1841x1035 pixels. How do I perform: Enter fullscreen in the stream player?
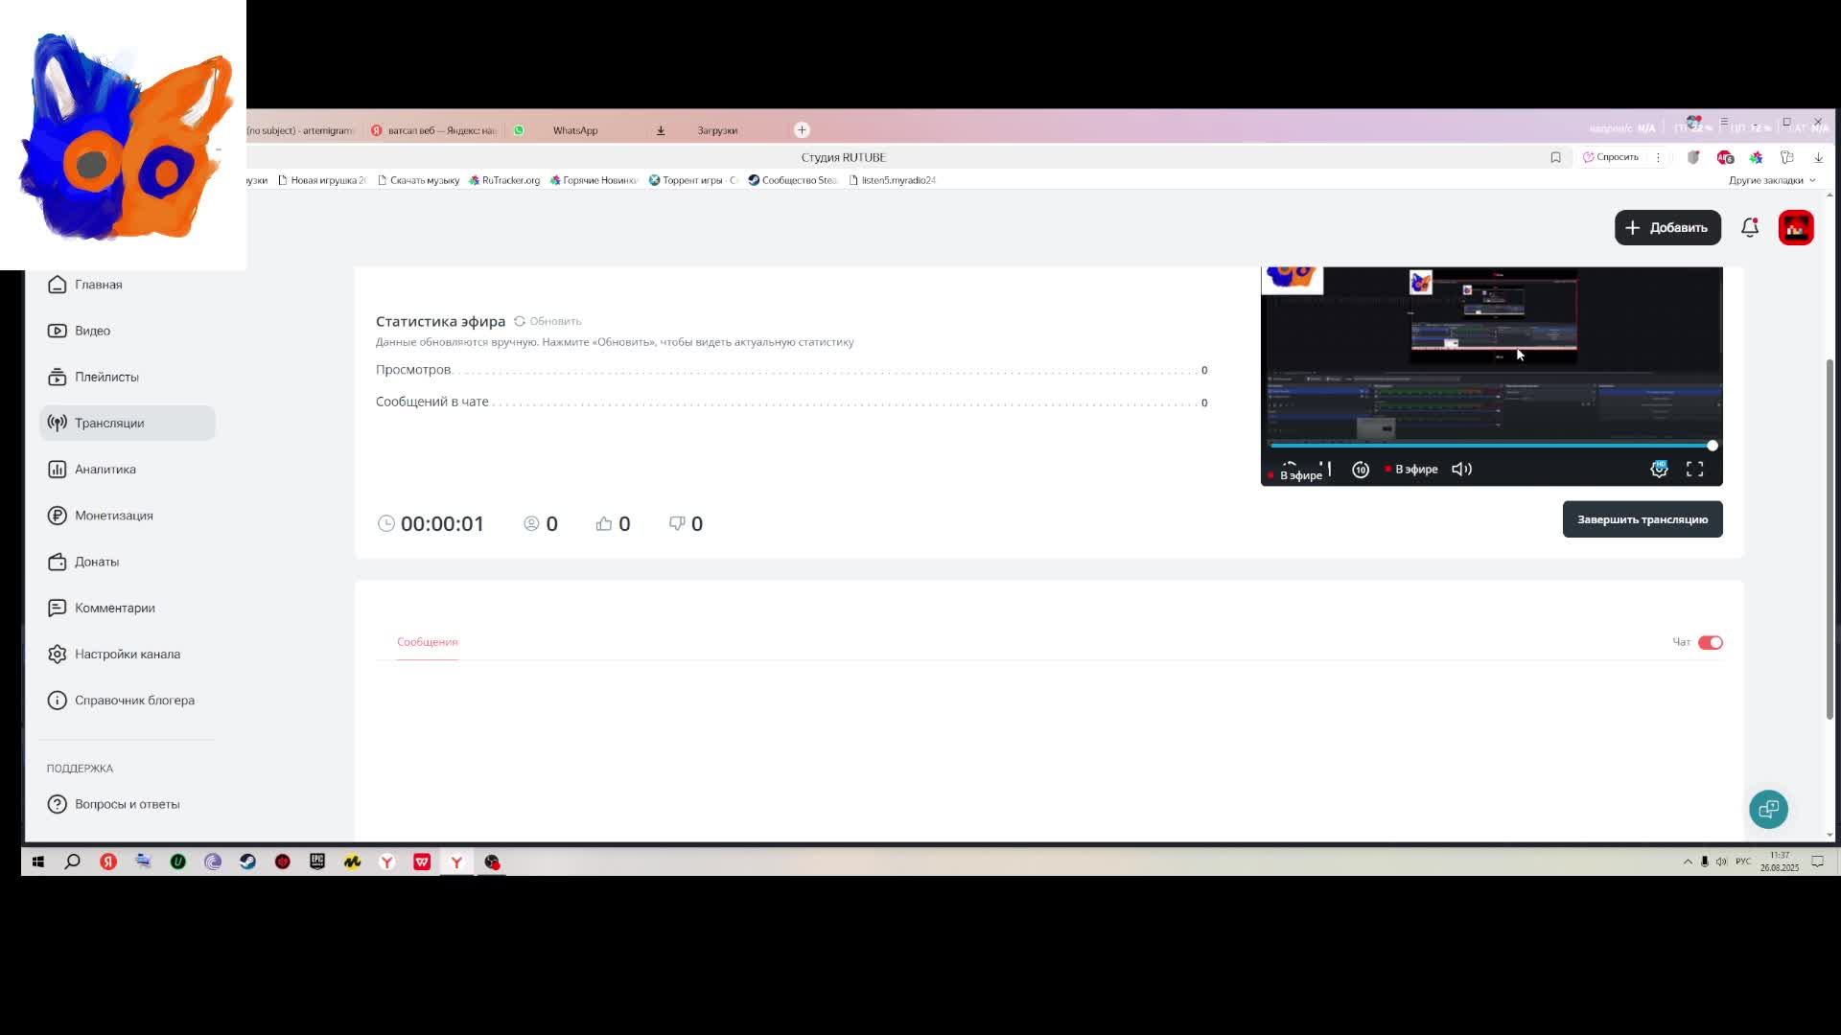(1694, 470)
